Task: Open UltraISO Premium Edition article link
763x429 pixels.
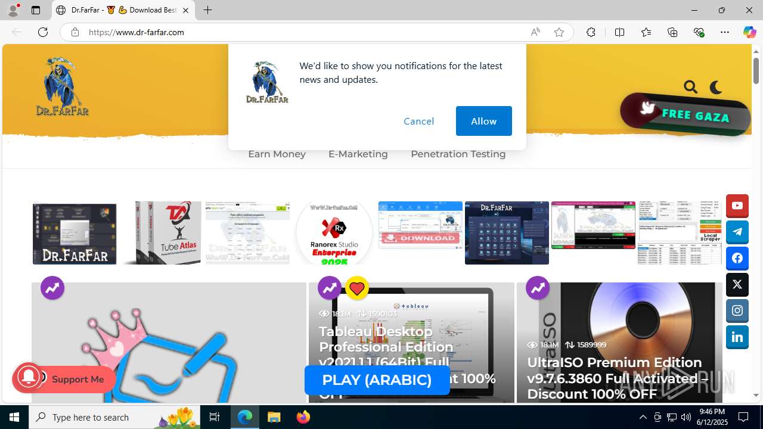Action: [617, 378]
